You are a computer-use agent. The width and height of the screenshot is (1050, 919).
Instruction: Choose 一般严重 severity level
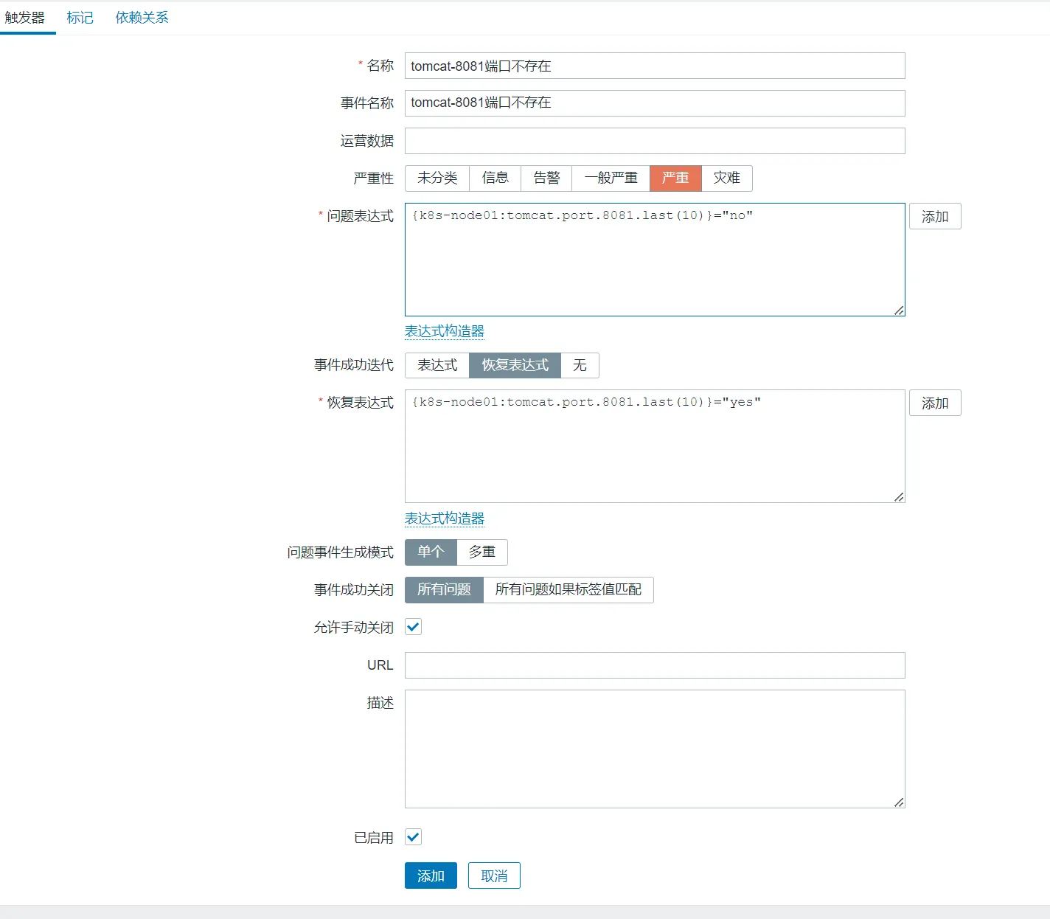click(611, 178)
